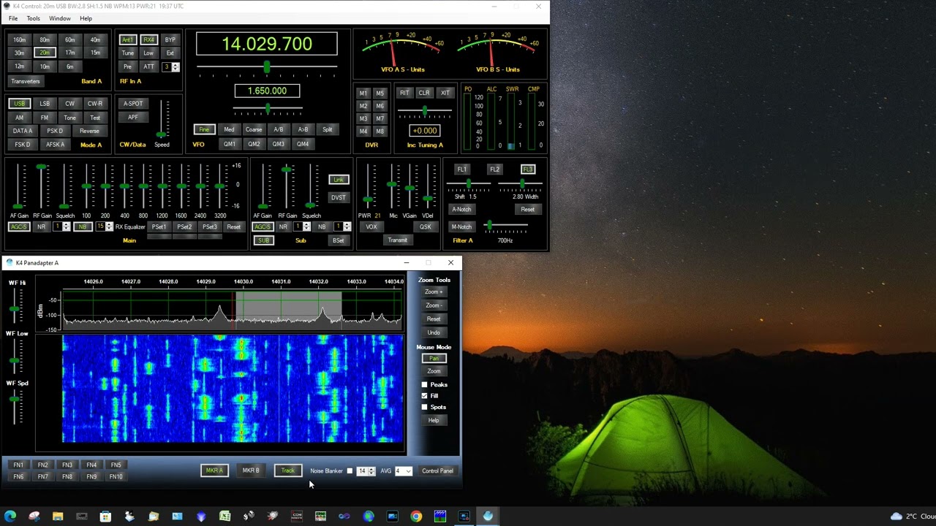
Task: Enable the Spots checkbox
Action: coord(424,407)
